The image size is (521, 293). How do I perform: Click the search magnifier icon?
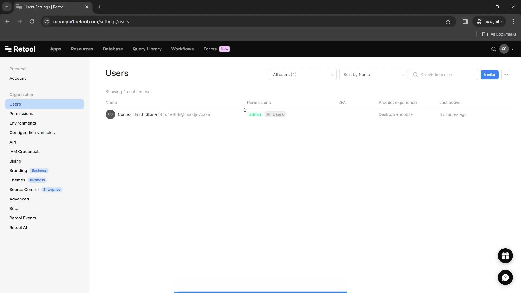click(416, 74)
